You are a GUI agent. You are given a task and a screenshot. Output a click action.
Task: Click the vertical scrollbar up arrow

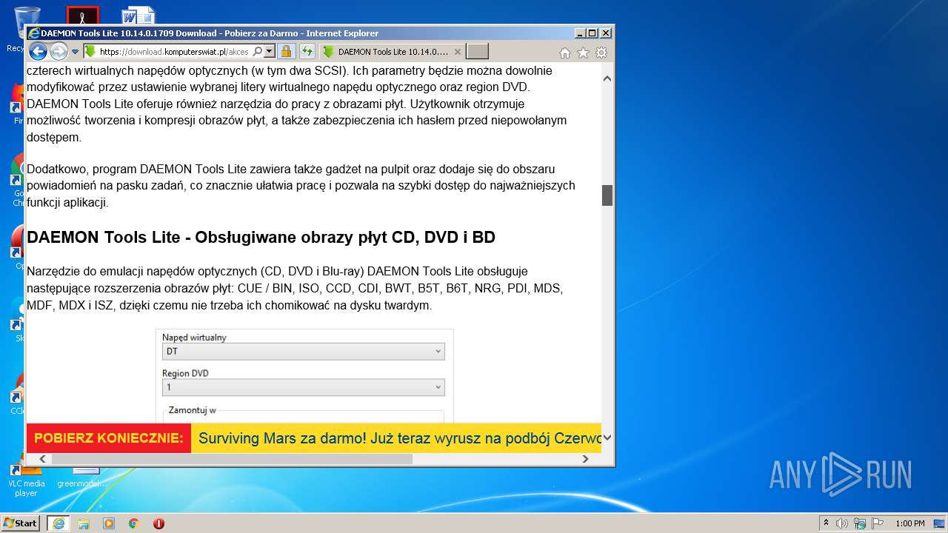607,78
